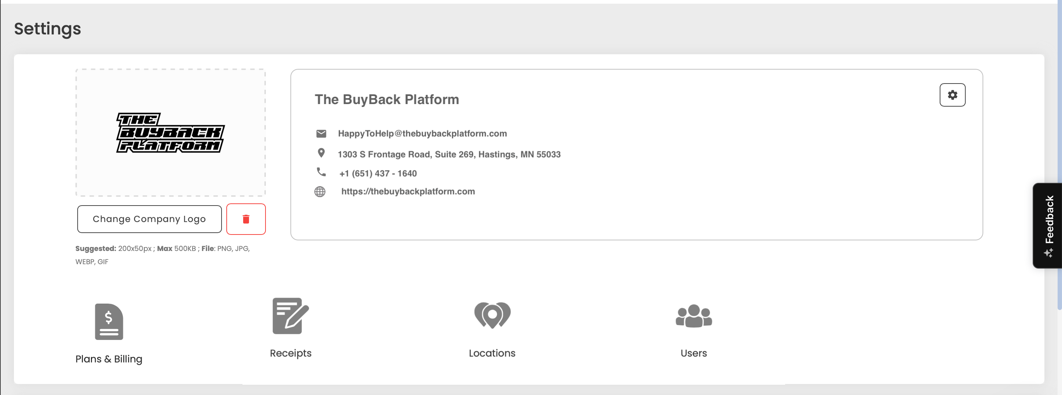This screenshot has width=1062, height=395.
Task: Click the BuyBack Platform logo thumbnail
Action: coord(171,133)
